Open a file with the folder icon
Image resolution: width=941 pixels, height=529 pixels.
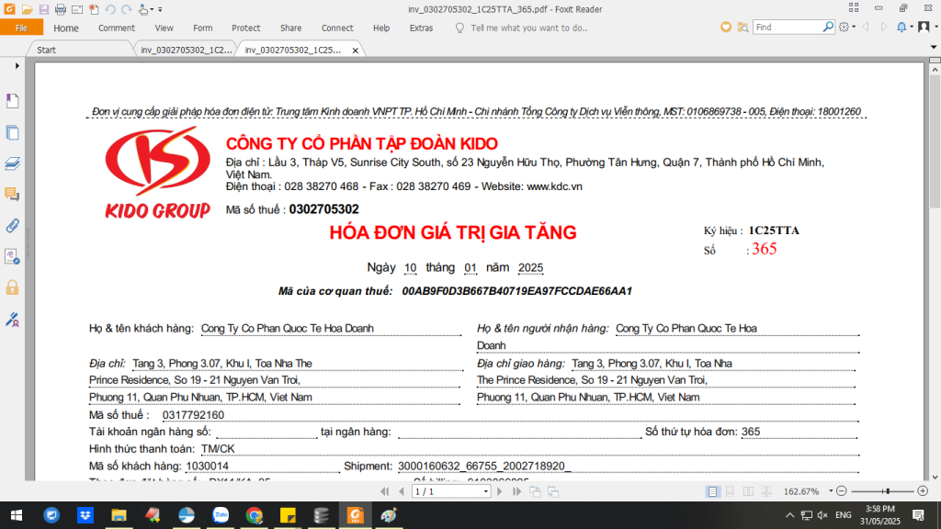[27, 9]
